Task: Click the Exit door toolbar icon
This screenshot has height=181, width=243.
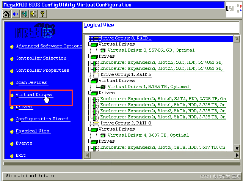Action: click(25, 14)
